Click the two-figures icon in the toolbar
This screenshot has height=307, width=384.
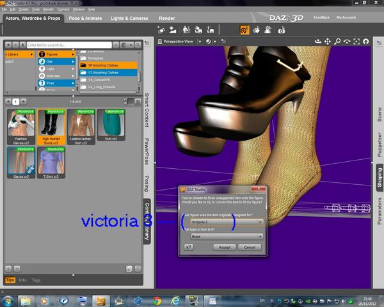[x=187, y=30]
